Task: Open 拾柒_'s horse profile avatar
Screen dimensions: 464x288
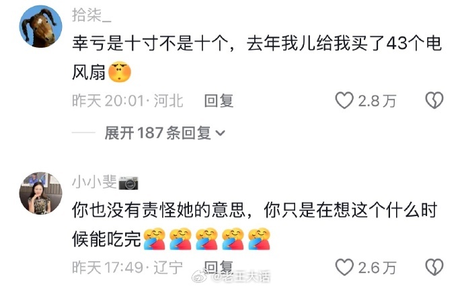Action: point(40,26)
